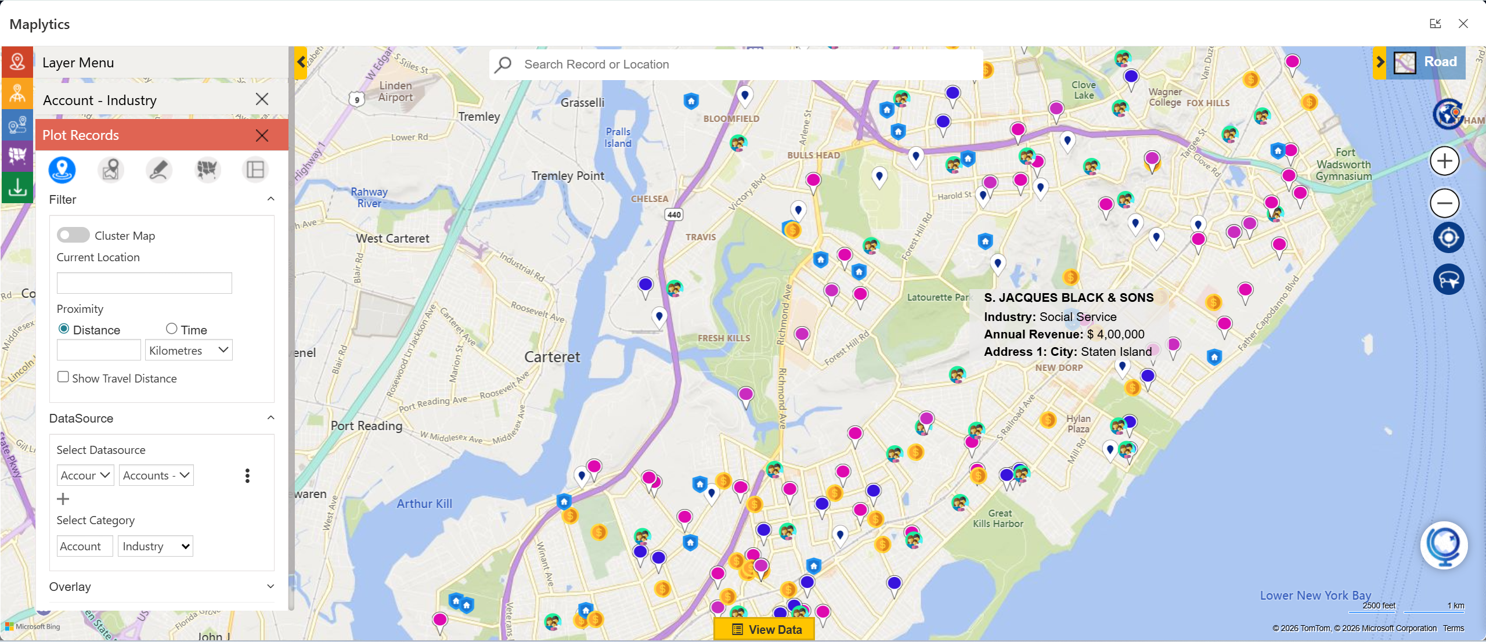Open the download icon in left sidebar

17,187
